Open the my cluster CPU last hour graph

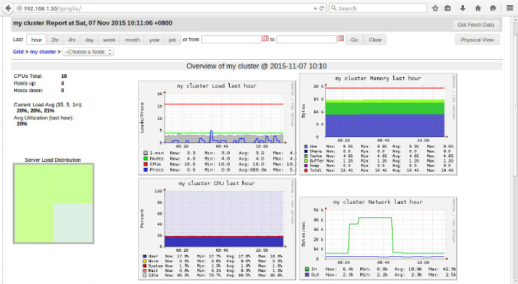tap(217, 229)
